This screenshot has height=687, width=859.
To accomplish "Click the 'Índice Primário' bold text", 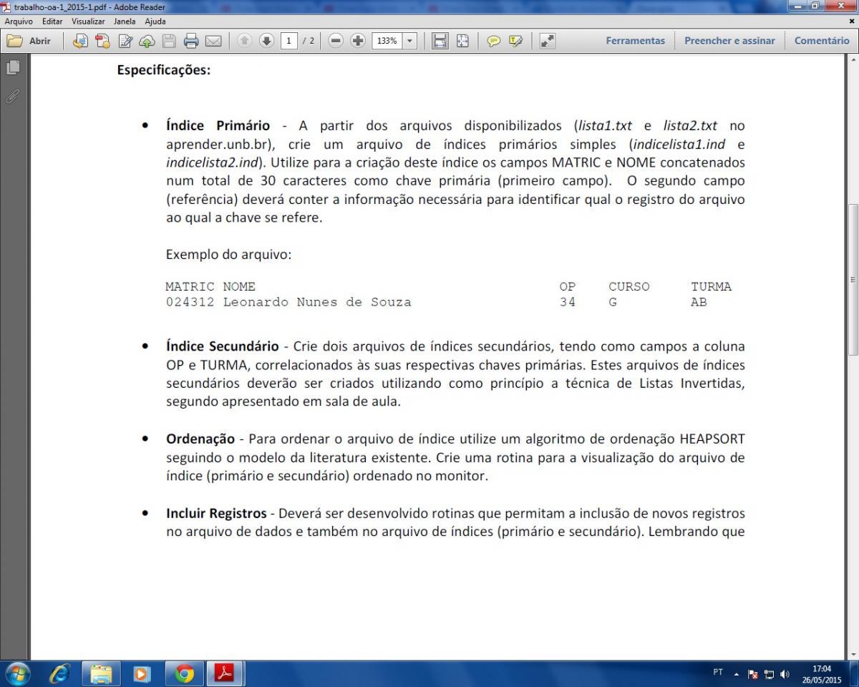I will (x=218, y=126).
